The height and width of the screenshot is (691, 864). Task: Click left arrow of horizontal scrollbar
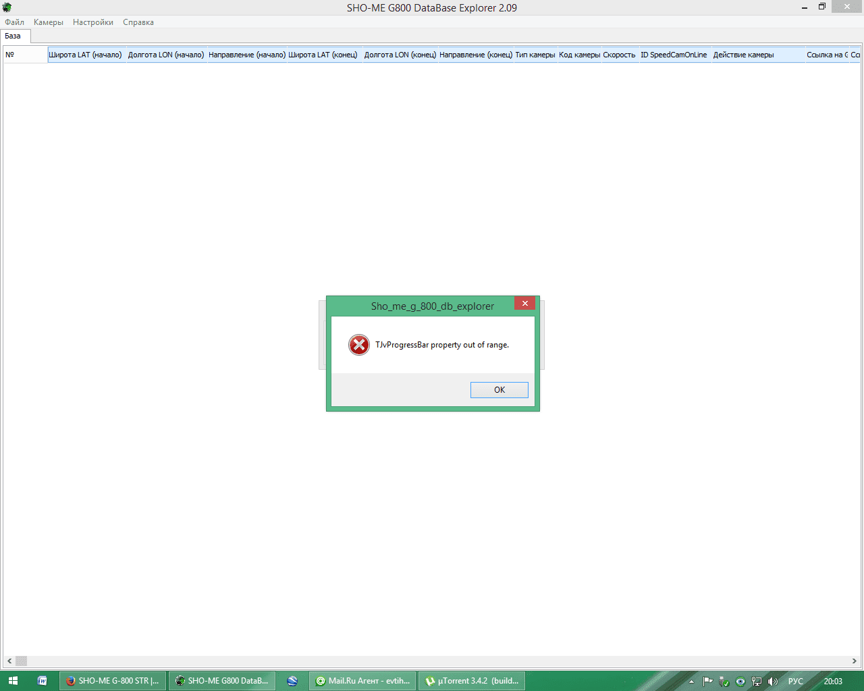coord(9,661)
